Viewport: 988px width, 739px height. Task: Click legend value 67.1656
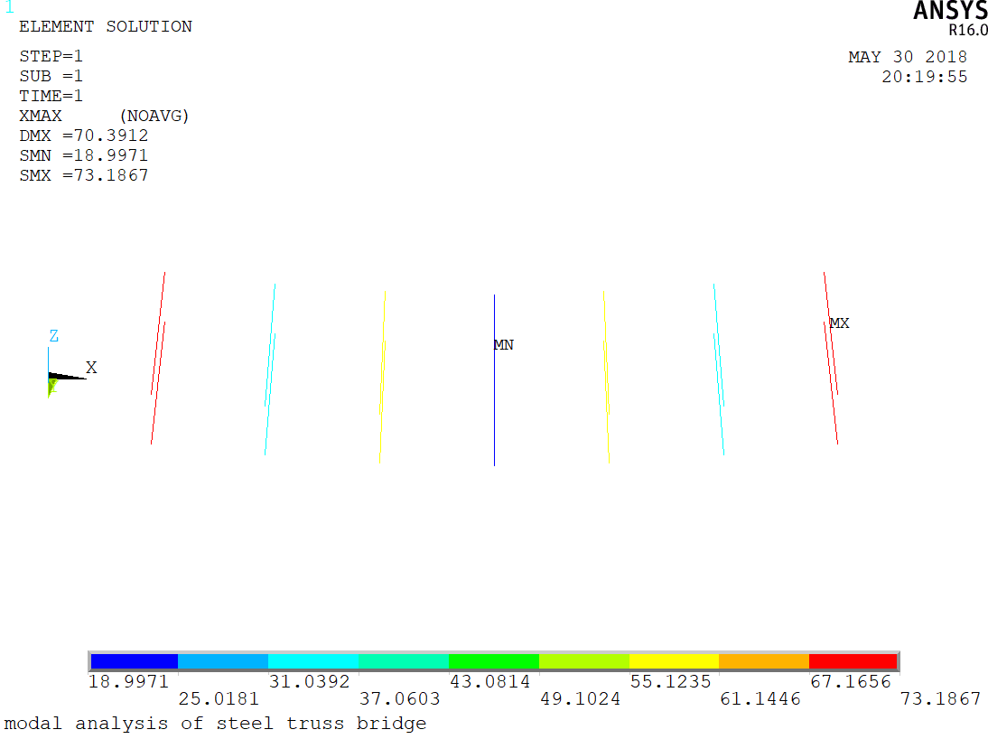point(851,681)
